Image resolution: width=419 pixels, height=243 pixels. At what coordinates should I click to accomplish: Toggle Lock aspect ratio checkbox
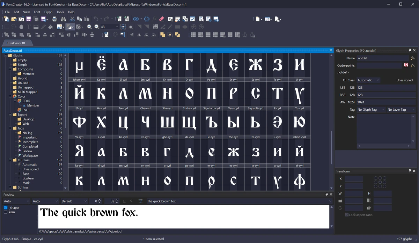pyautogui.click(x=347, y=215)
